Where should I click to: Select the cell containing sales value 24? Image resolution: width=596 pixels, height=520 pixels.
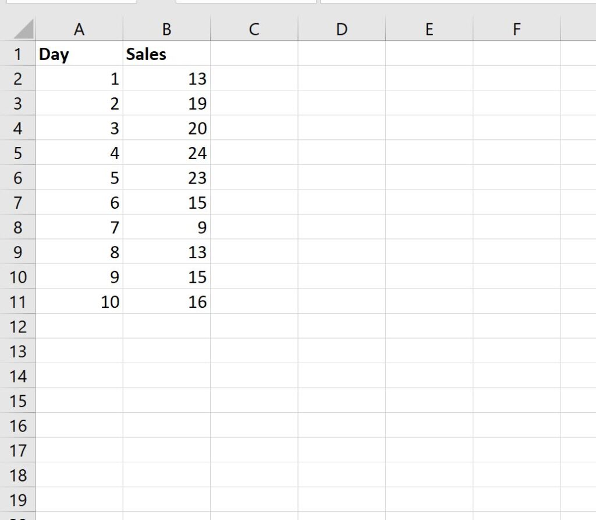(x=166, y=153)
